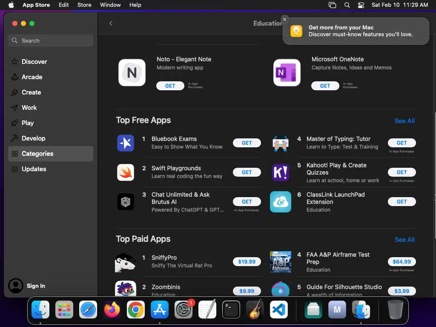Viewport: 436px width, 327px height.
Task: Buy Guide For Silhouette Studio for $3.99
Action: (x=402, y=291)
